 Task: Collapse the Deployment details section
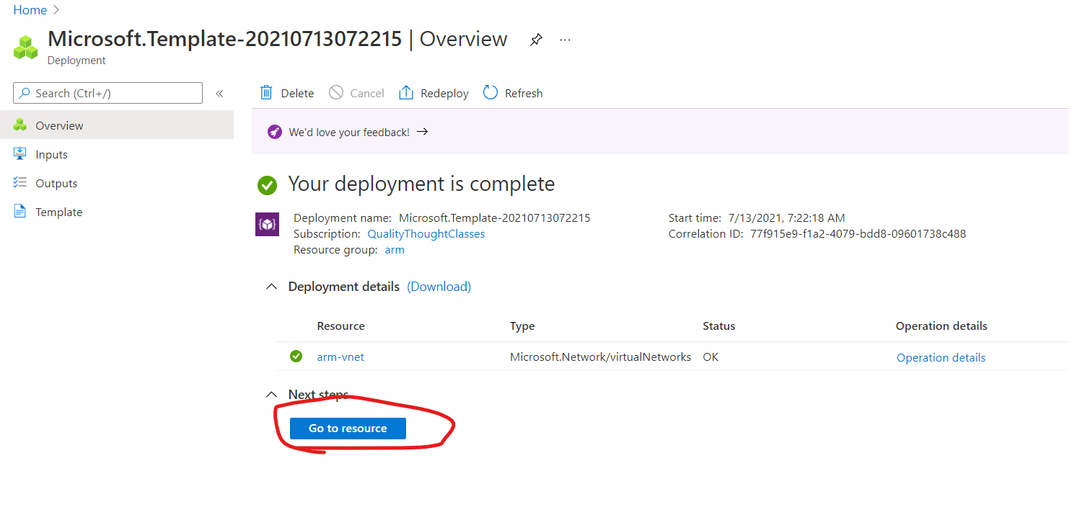click(x=271, y=287)
